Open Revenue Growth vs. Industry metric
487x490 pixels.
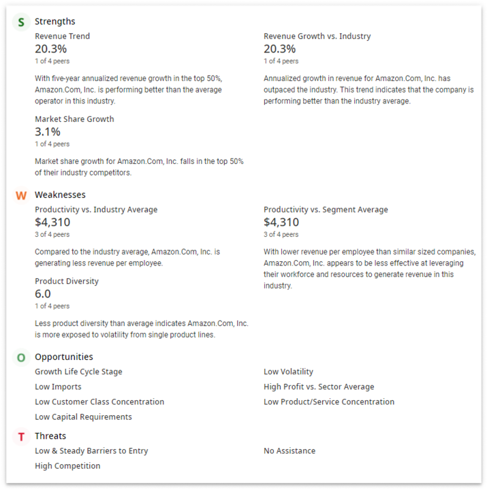[317, 36]
